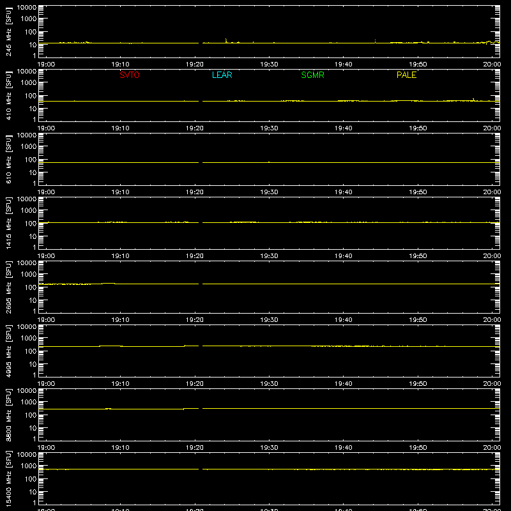Click 19:00 time label under 2695 MHz plot

[46, 320]
